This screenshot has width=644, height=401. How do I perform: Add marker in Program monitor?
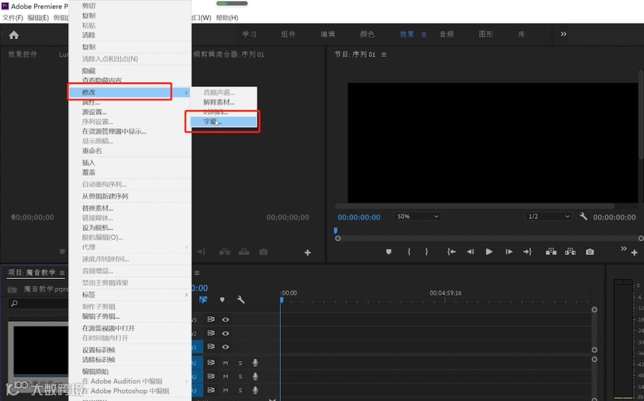point(389,252)
